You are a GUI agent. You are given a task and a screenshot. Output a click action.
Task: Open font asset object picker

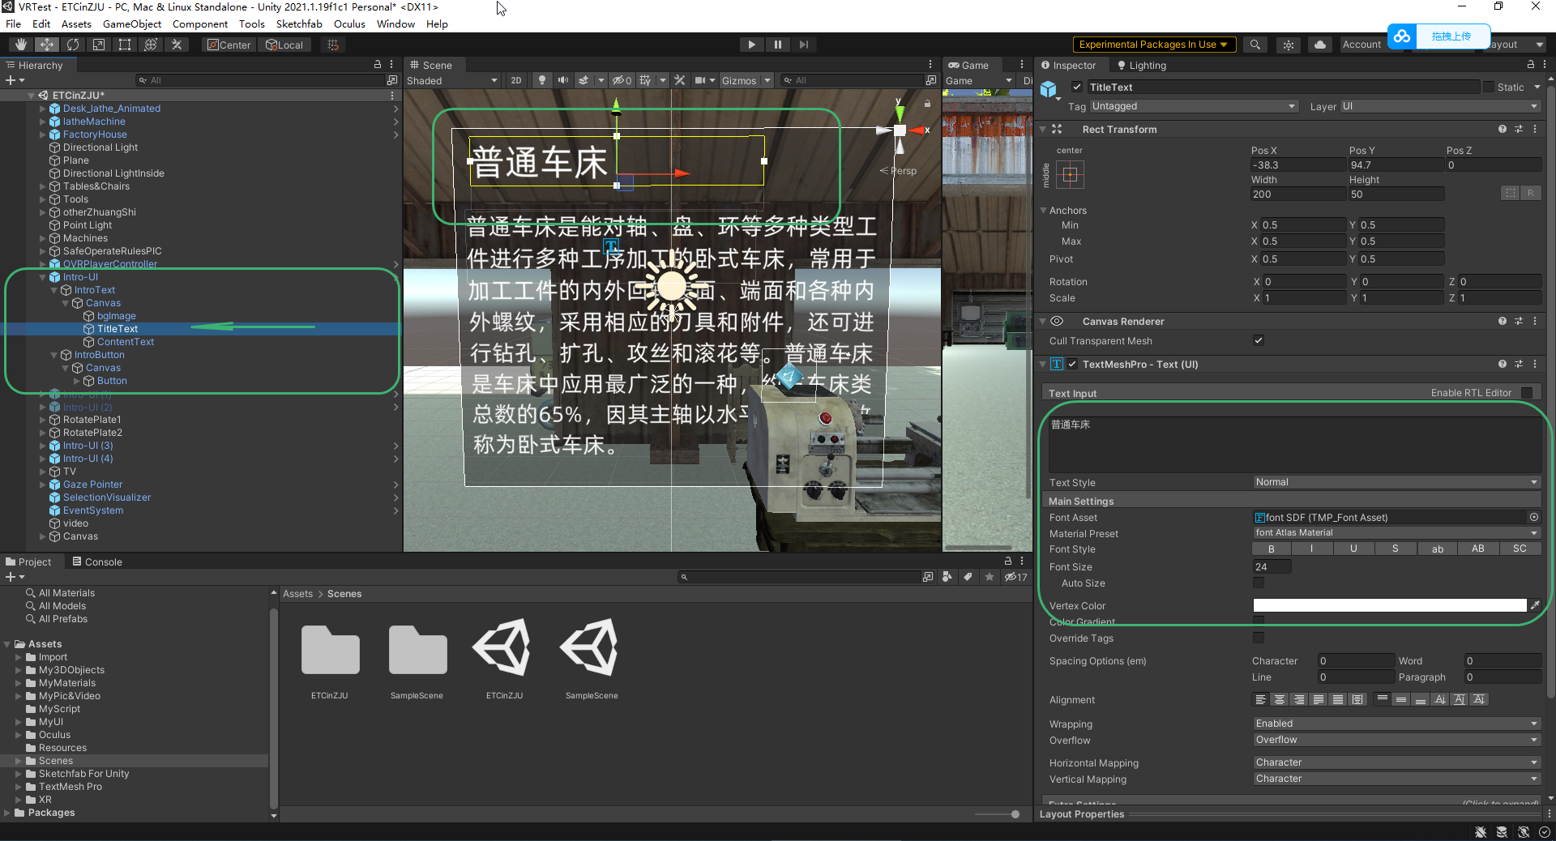1533,517
